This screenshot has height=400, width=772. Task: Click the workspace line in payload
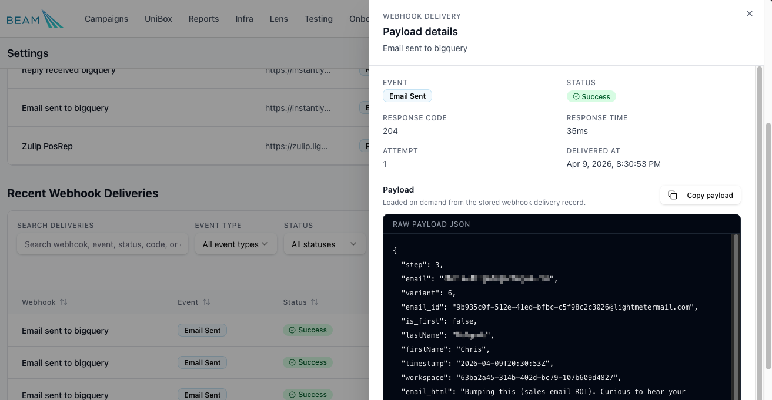tap(511, 378)
